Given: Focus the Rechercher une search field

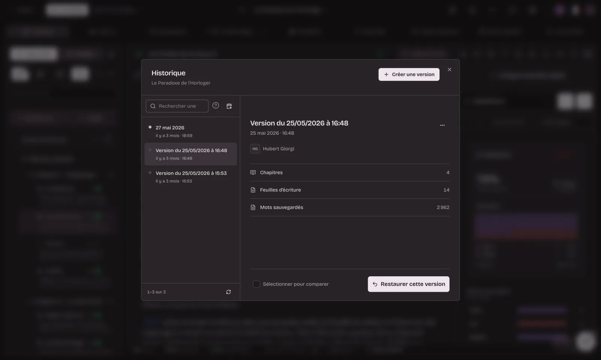Looking at the screenshot, I should pos(177,106).
